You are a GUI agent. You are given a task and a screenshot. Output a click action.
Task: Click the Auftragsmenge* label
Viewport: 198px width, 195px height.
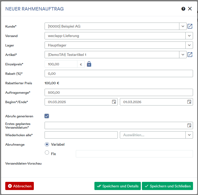click(x=18, y=93)
